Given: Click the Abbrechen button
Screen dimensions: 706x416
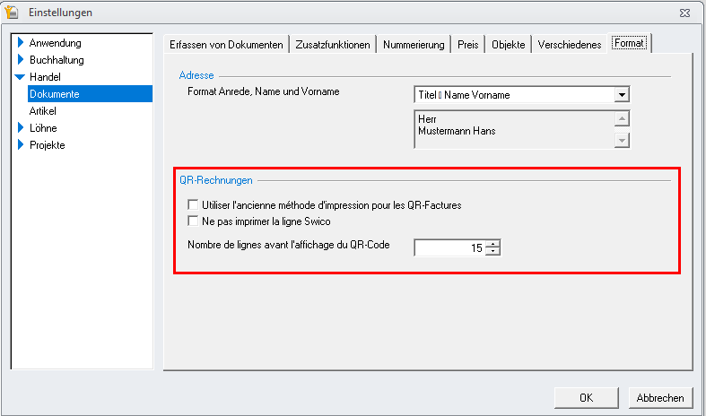Looking at the screenshot, I should click(x=660, y=397).
